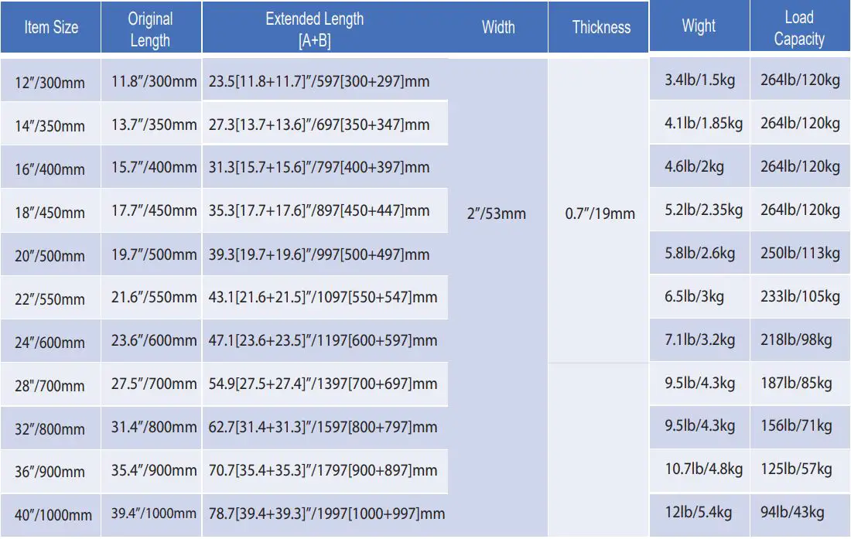
Task: Click the Width column header
Action: [x=497, y=28]
